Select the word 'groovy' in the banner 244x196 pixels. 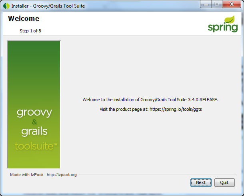34,112
